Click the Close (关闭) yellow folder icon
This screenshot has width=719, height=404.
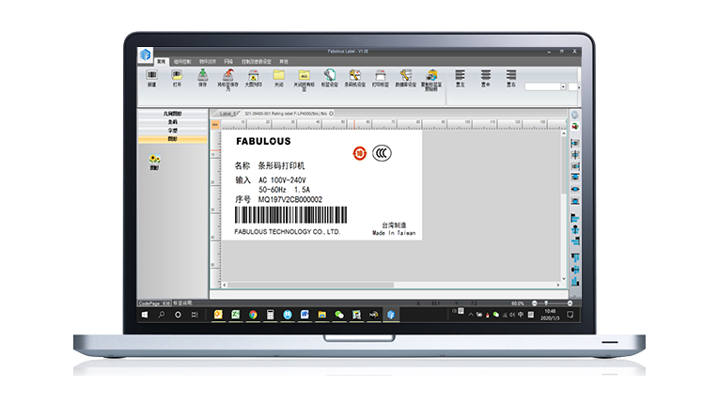click(x=279, y=75)
